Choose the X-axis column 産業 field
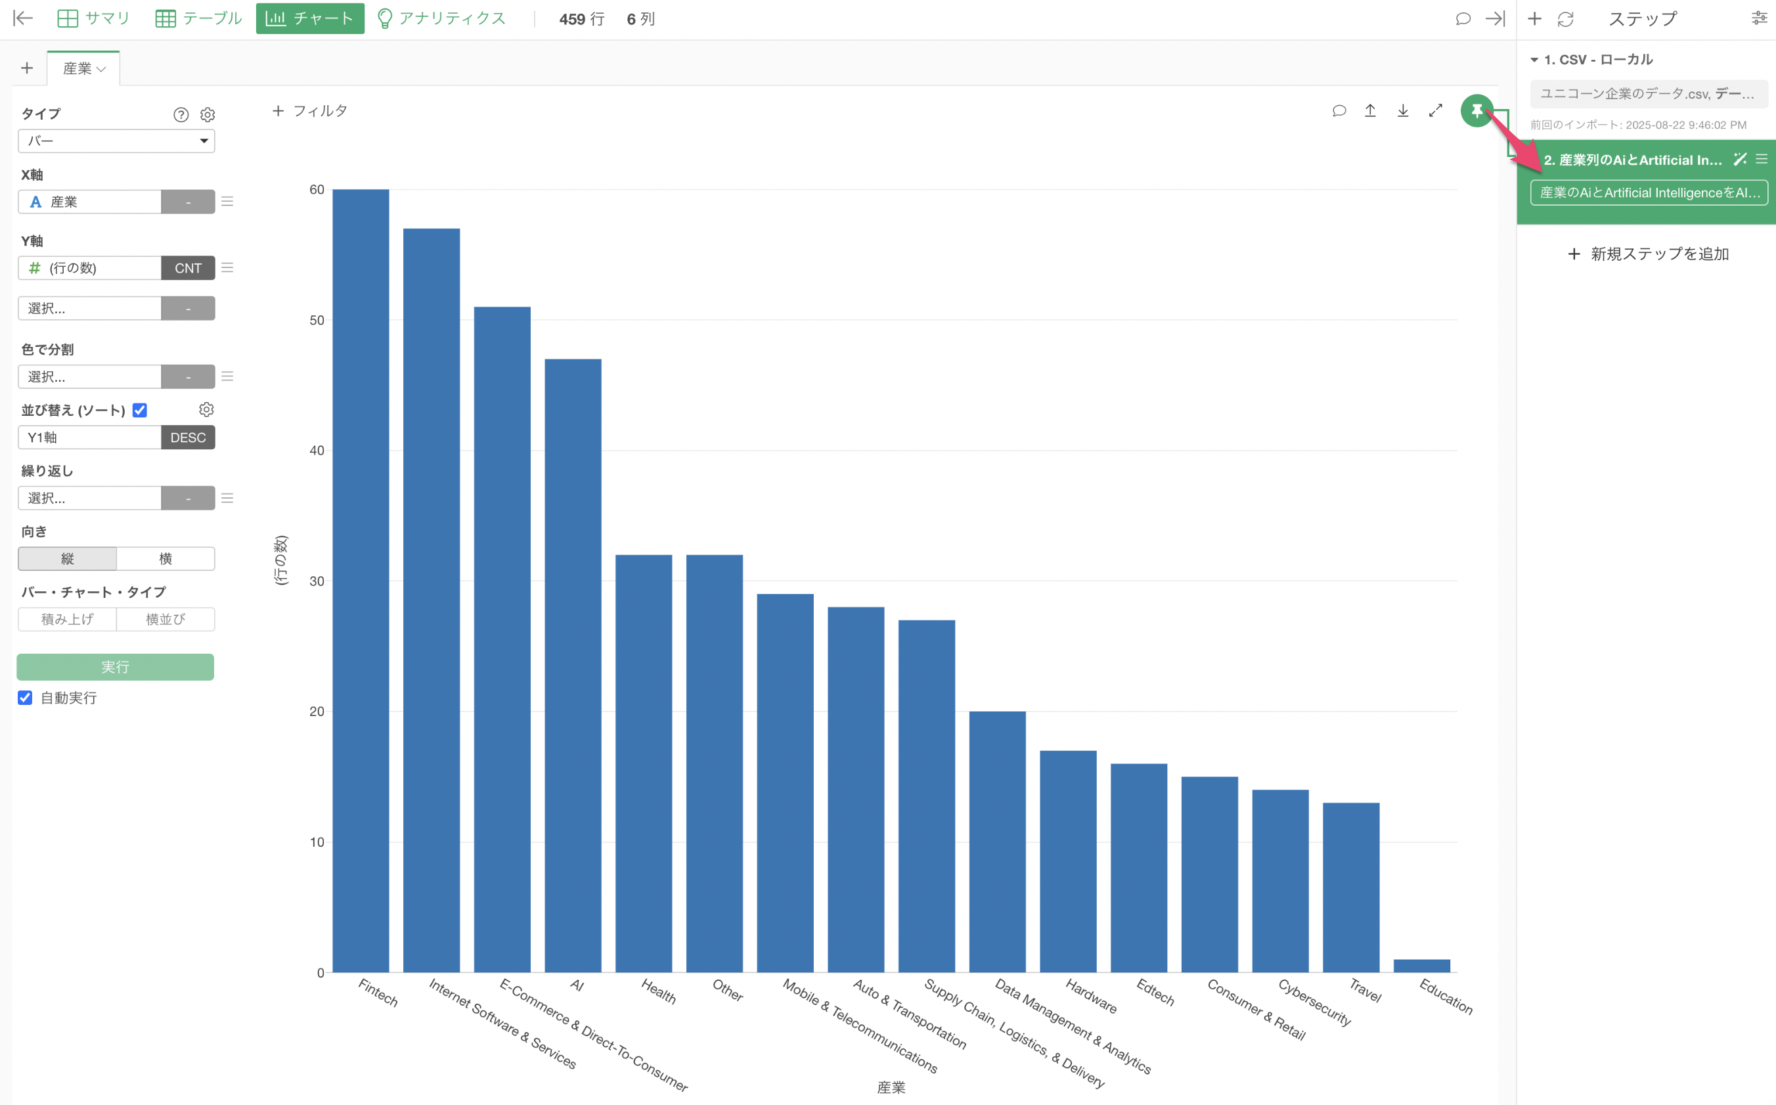The image size is (1776, 1105). click(89, 202)
